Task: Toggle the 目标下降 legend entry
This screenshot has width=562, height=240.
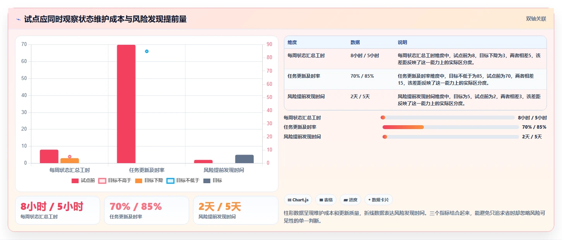Action: 149,180
